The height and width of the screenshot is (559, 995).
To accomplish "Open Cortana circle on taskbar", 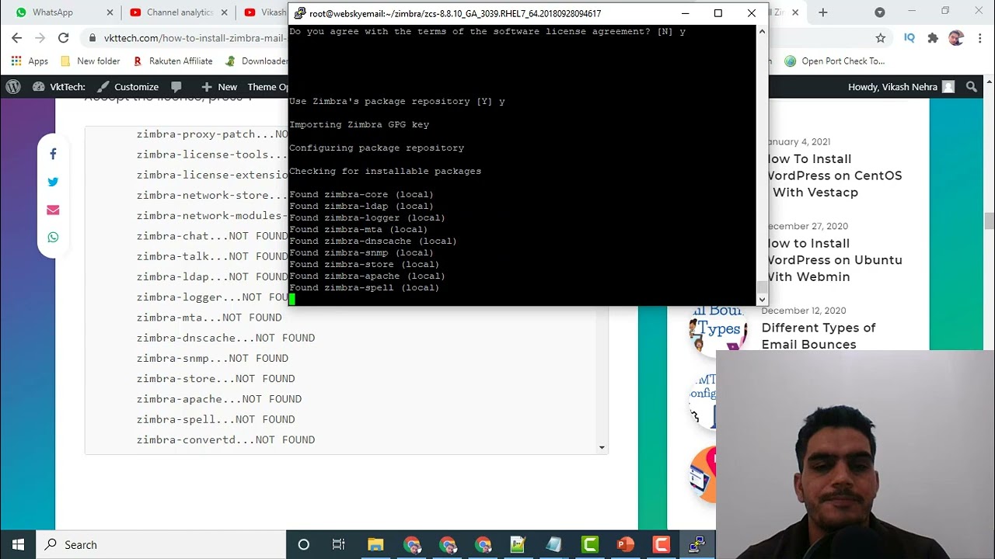I will pyautogui.click(x=304, y=544).
